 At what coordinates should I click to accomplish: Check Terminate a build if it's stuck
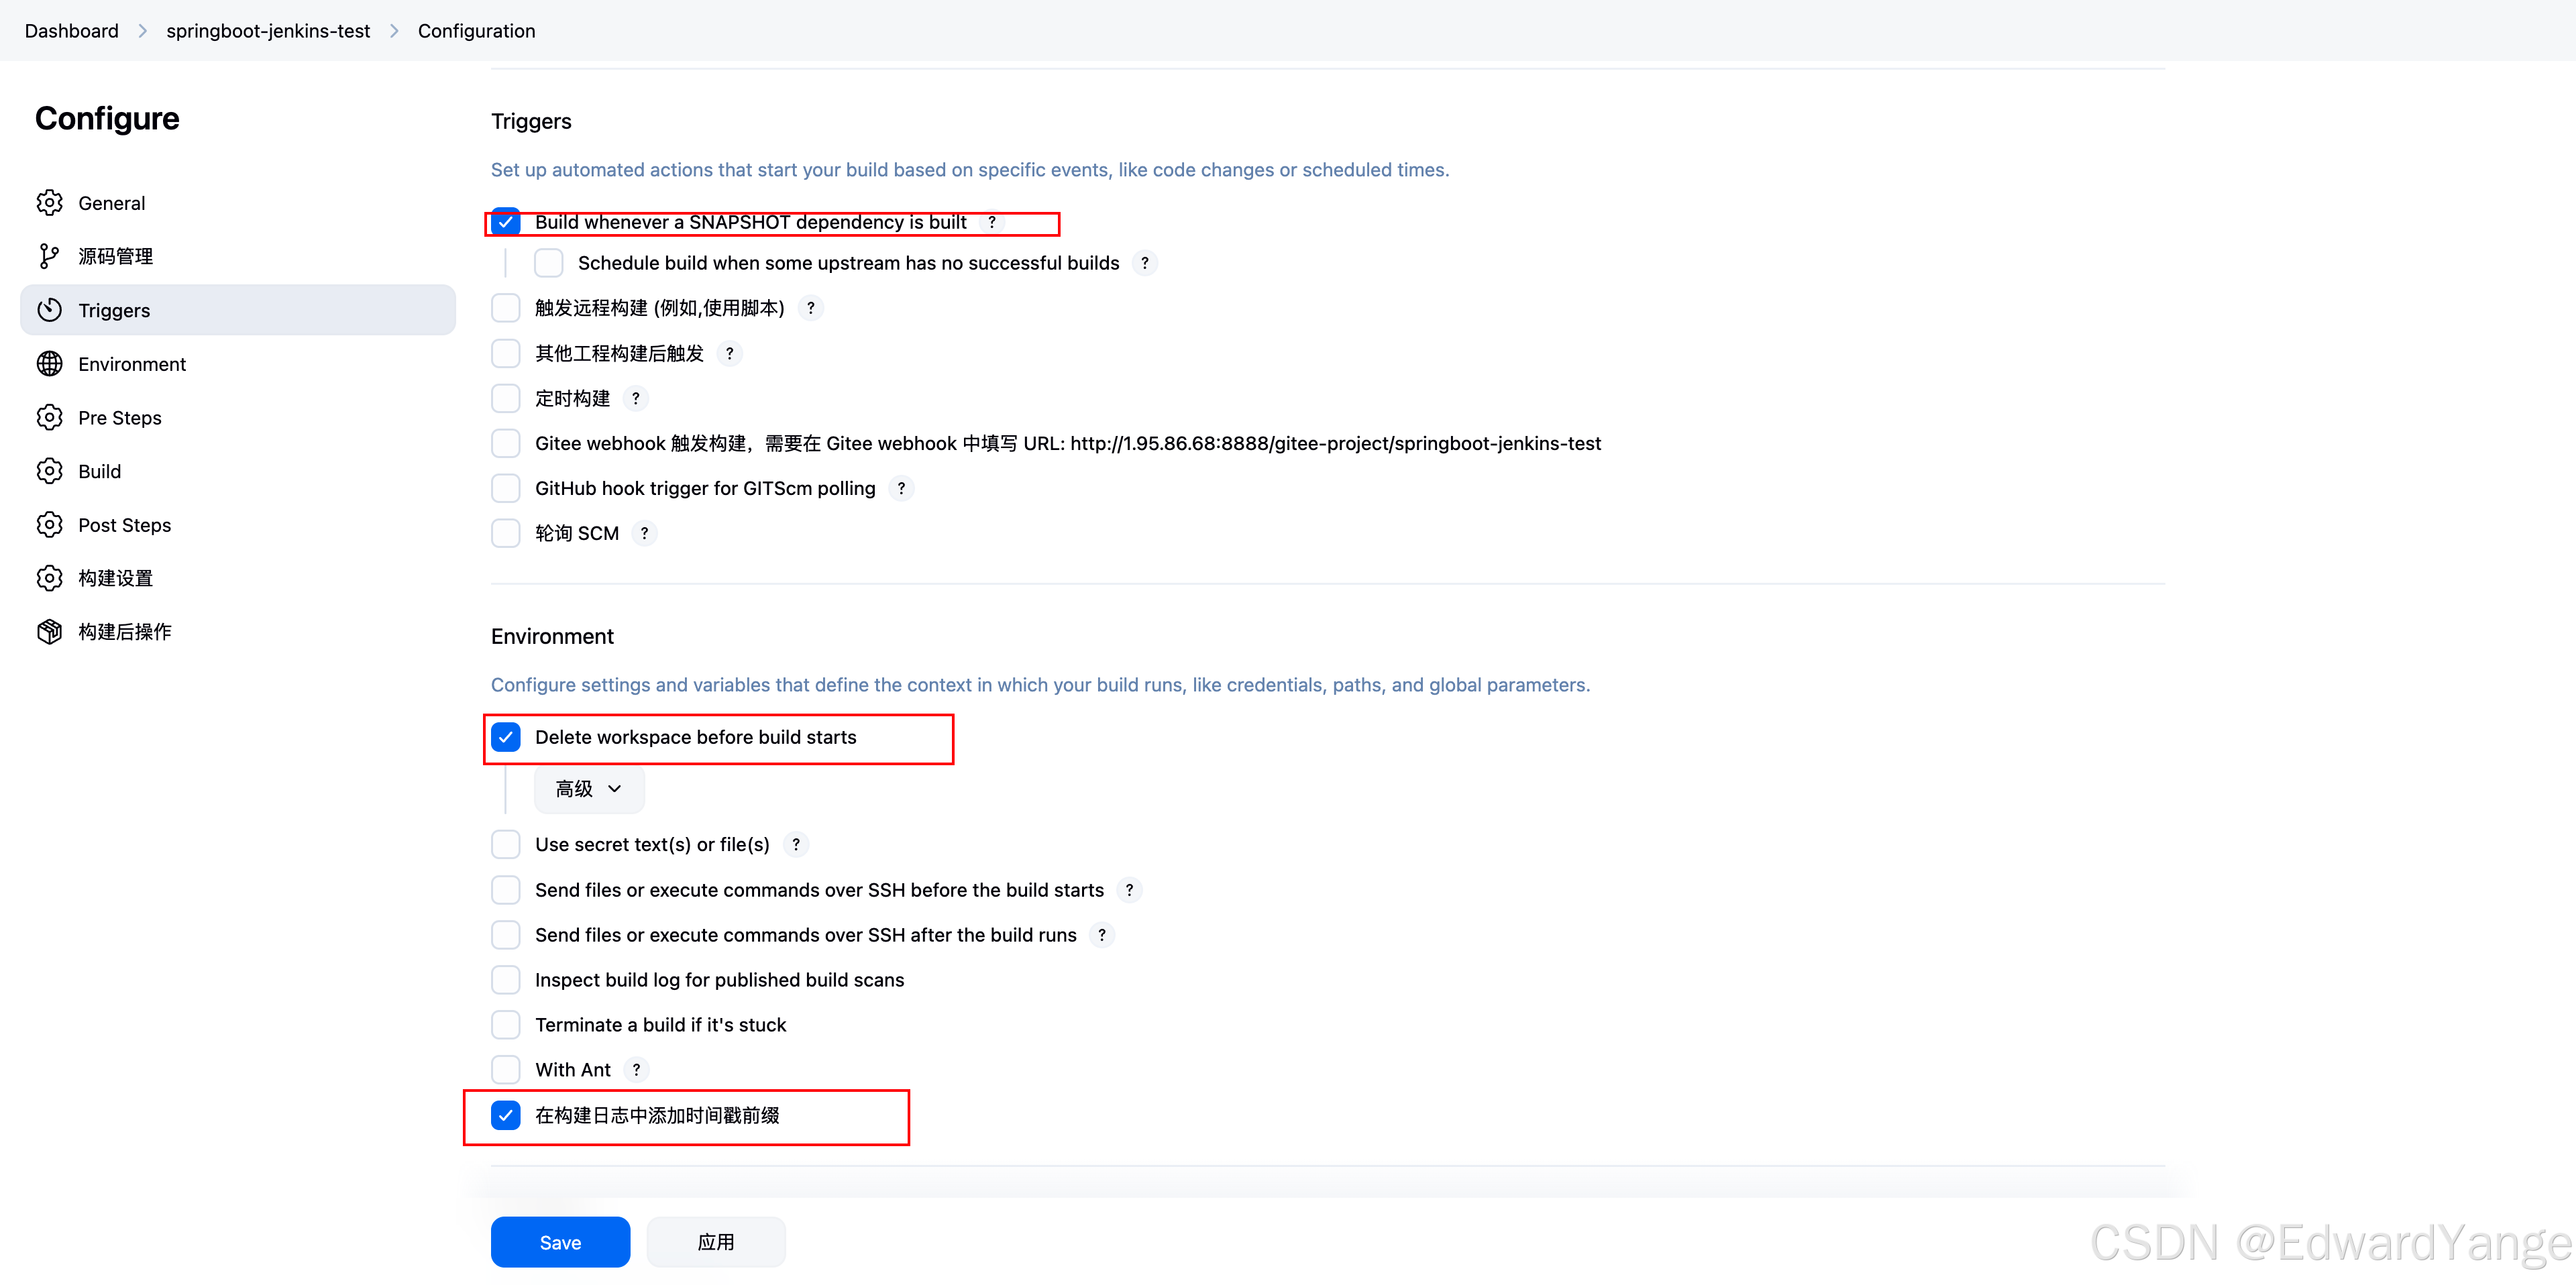506,1024
